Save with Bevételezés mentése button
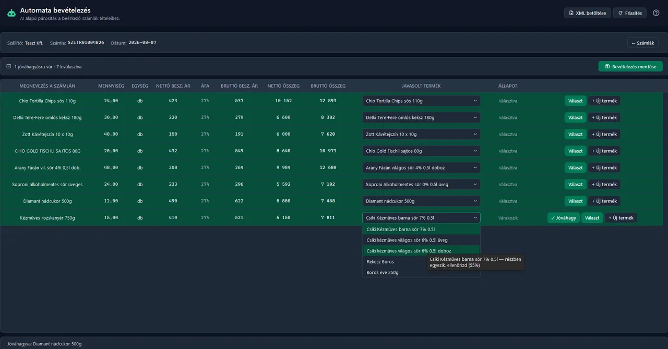Screen dimensions: 668x349 (630, 66)
